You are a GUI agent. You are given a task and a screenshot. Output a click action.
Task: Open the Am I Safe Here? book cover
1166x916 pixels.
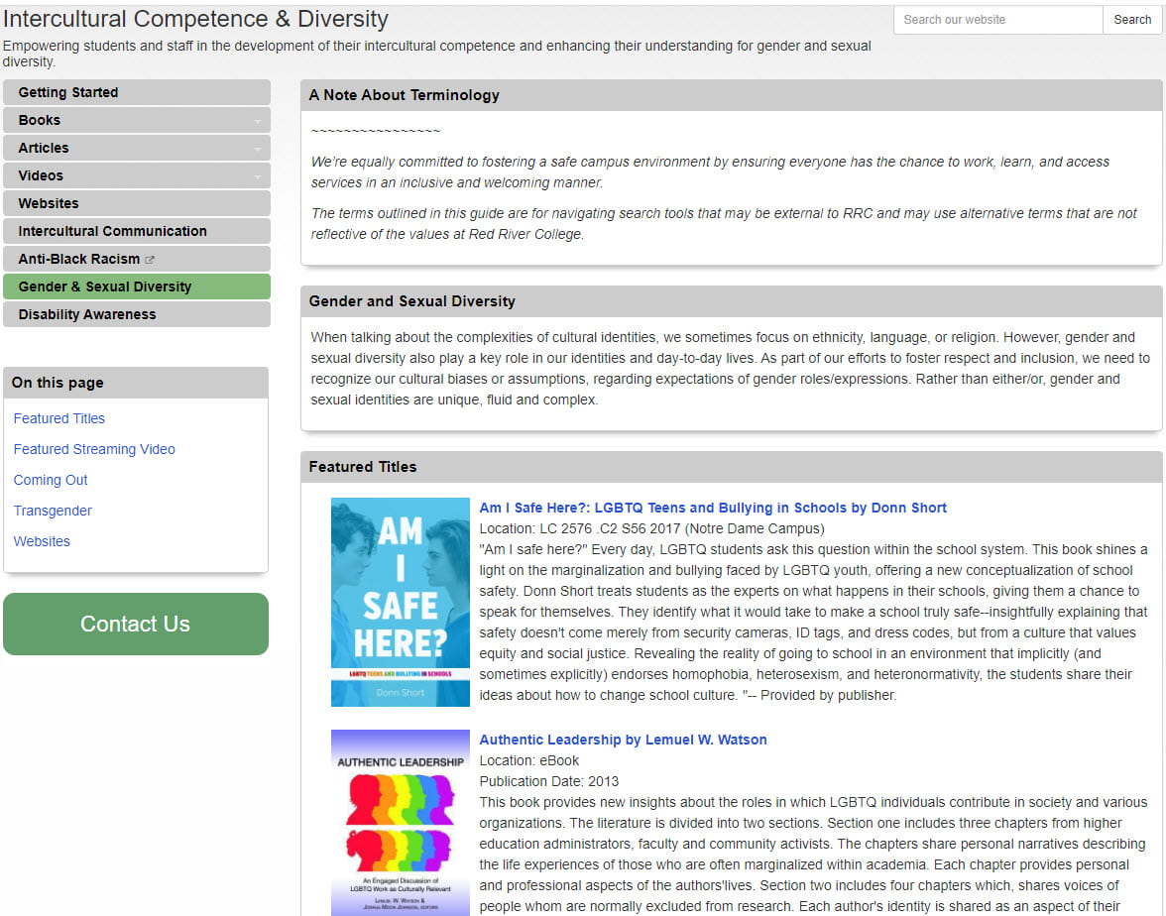point(400,602)
